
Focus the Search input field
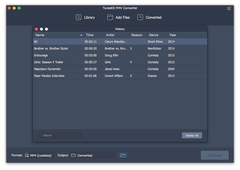coord(60,135)
